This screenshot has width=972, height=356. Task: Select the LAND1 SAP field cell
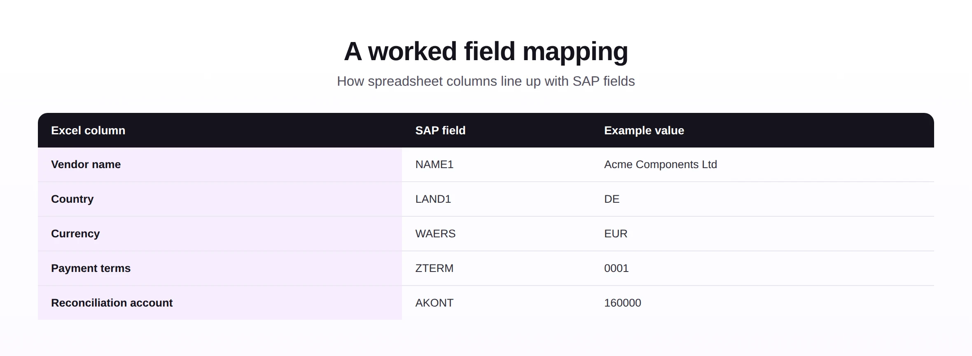(x=496, y=199)
